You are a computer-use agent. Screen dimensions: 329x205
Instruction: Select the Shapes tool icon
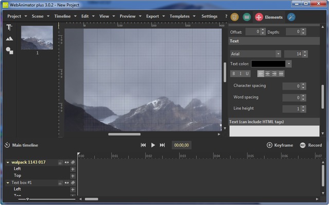[x=9, y=50]
